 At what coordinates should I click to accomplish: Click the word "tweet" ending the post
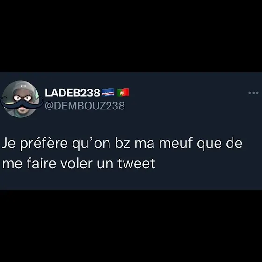pyautogui.click(x=136, y=163)
